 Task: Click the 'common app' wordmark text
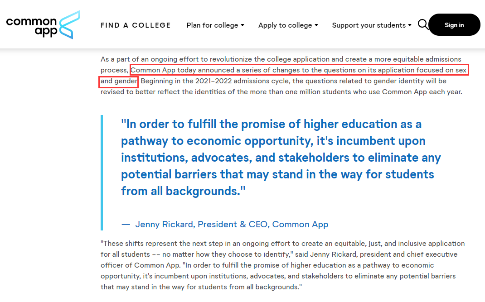pos(32,26)
